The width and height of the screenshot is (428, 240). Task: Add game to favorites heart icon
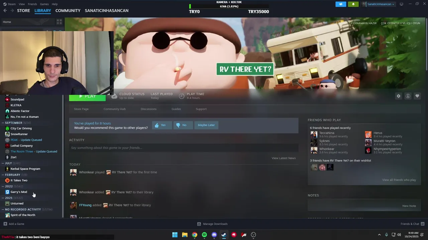pyautogui.click(x=417, y=96)
